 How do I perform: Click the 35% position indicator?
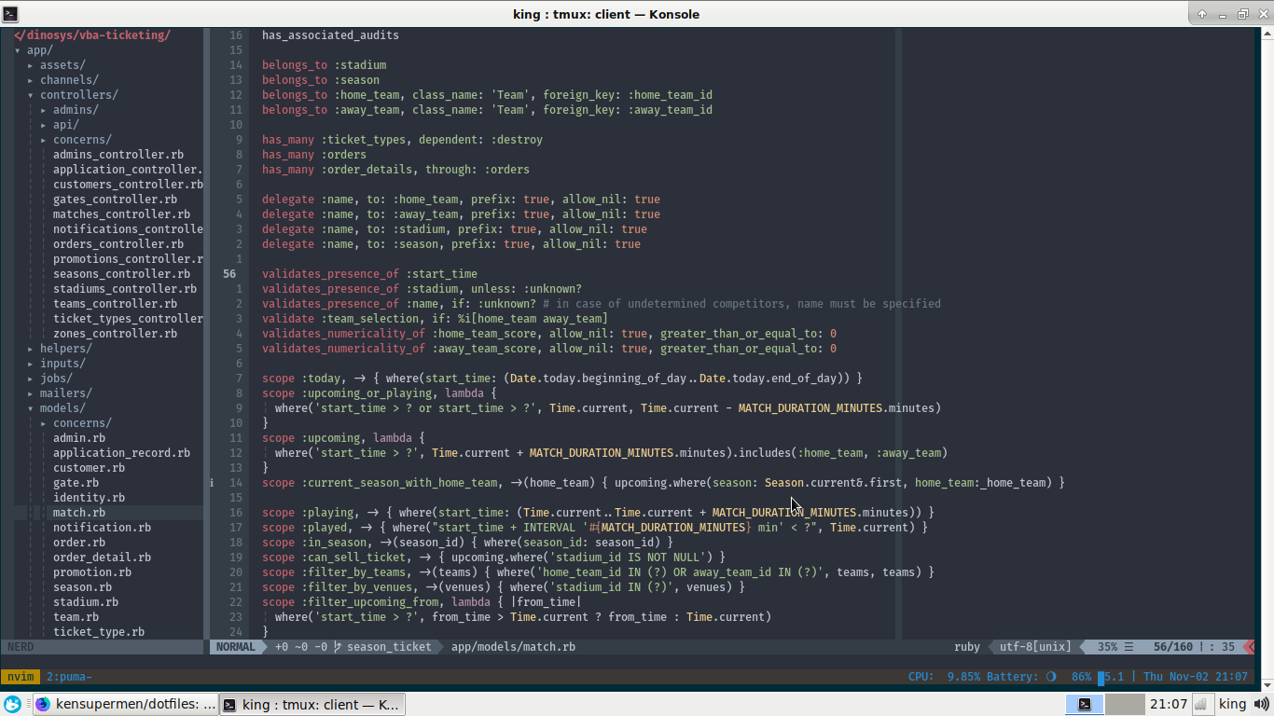1107,646
